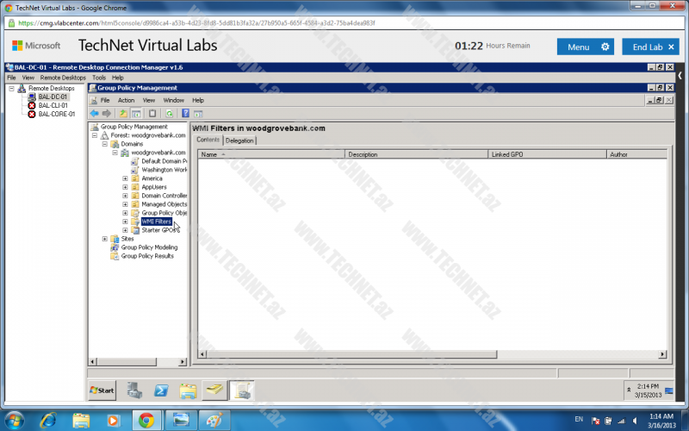Expand the Group Policy Objects folder

click(x=125, y=213)
